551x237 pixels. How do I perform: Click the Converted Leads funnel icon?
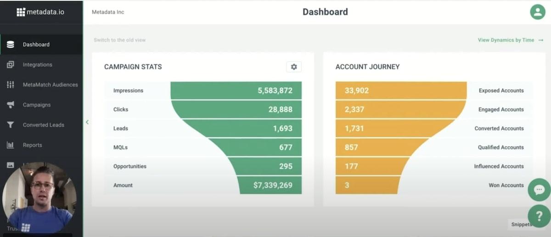point(11,125)
